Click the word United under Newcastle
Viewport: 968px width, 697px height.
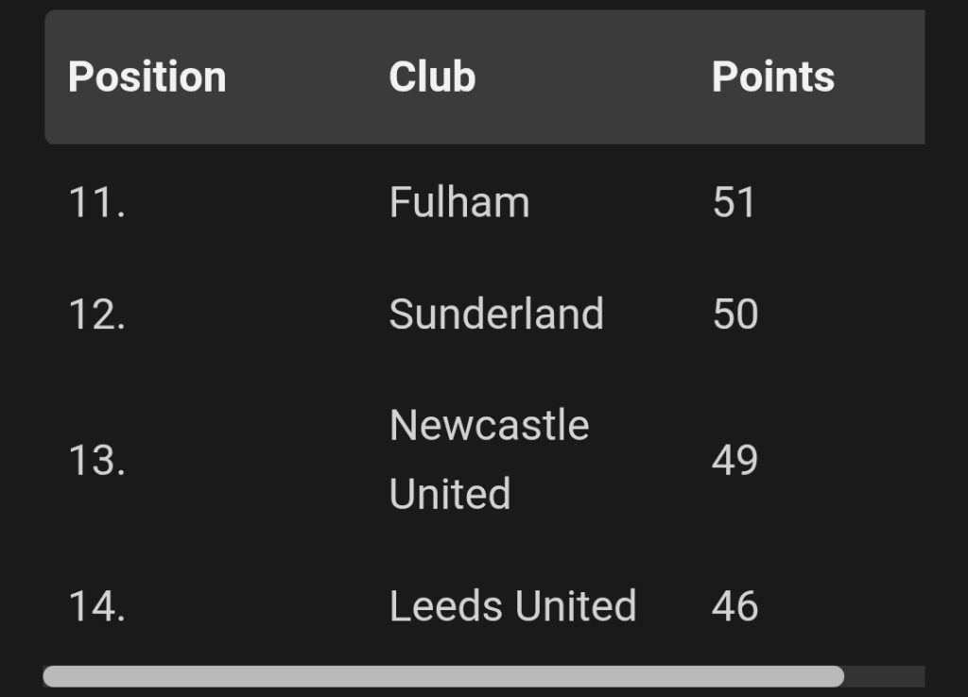tap(450, 493)
